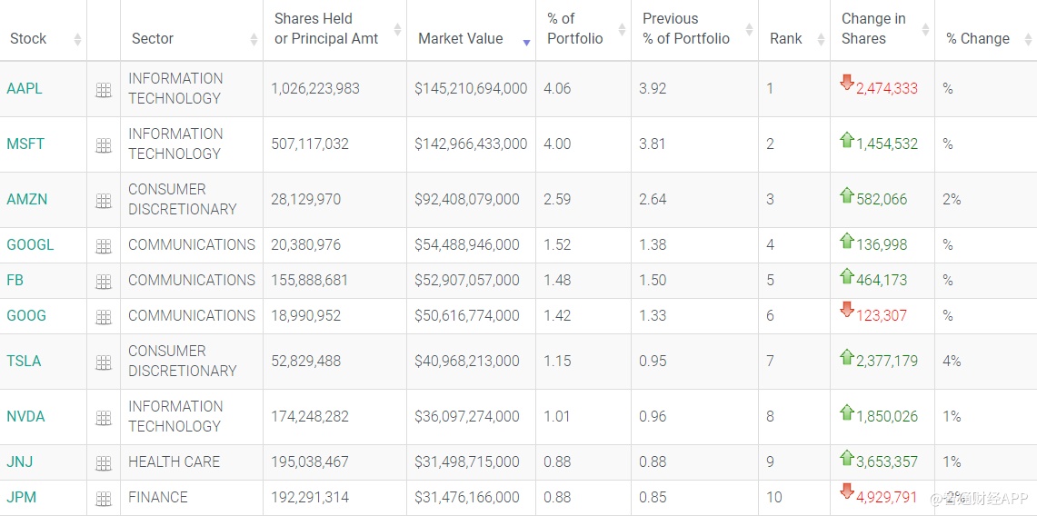
Task: Sort by % of Portfolio header
Action: pos(574,29)
